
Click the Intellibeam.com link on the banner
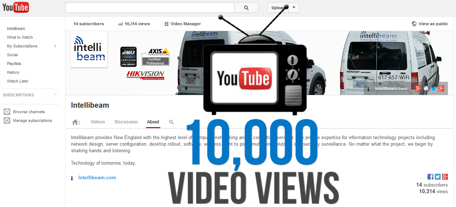coord(391,88)
